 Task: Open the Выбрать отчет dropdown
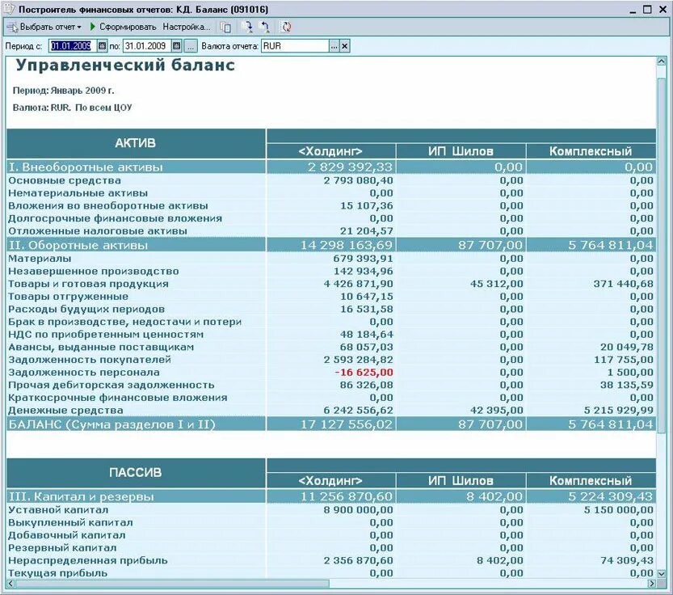pos(44,27)
